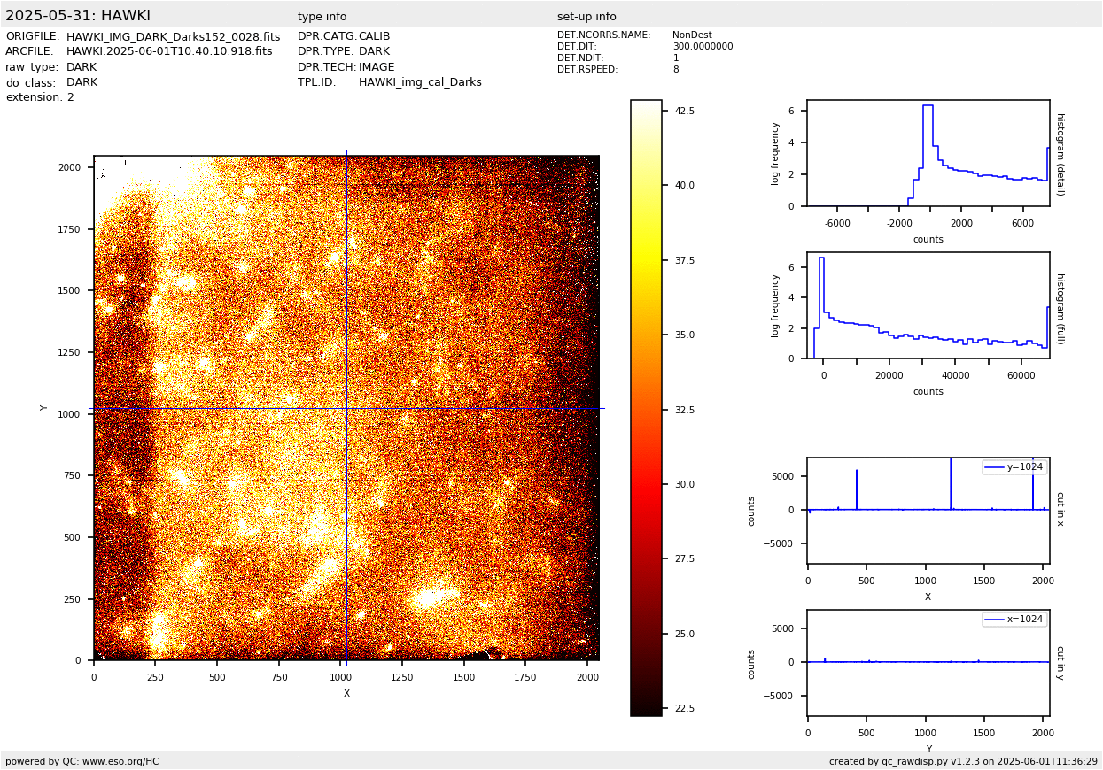The image size is (1103, 770).
Task: Click the DPR.CATG value CALIB
Action: 374,37
